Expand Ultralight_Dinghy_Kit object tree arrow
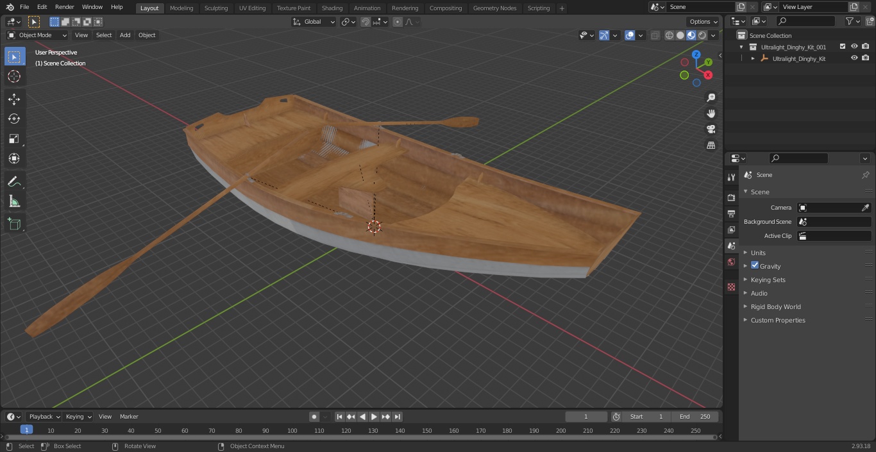 coord(753,58)
